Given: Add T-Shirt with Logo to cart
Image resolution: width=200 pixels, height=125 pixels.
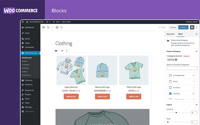Looking at the screenshot, I should pos(134,96).
